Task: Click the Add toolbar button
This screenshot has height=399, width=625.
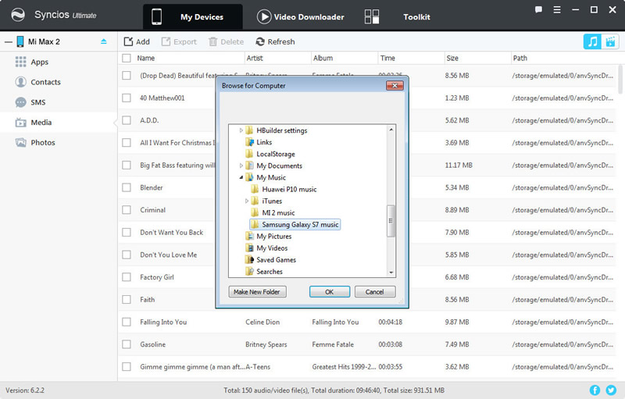Action: pyautogui.click(x=137, y=42)
